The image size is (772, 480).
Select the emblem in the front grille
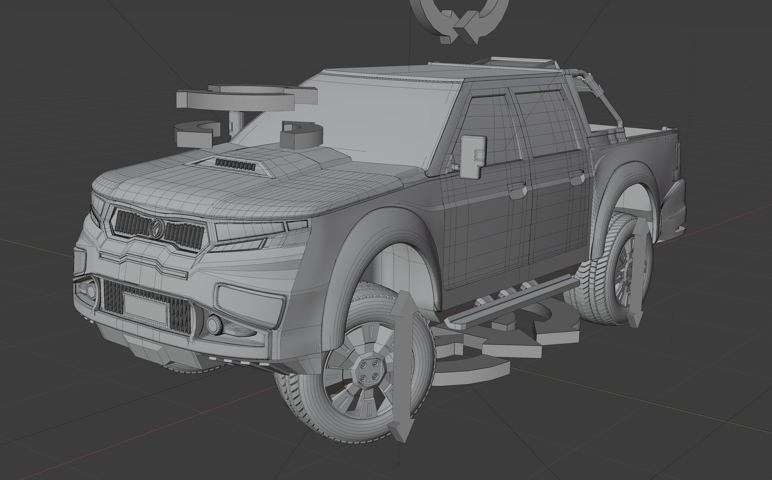tap(157, 229)
